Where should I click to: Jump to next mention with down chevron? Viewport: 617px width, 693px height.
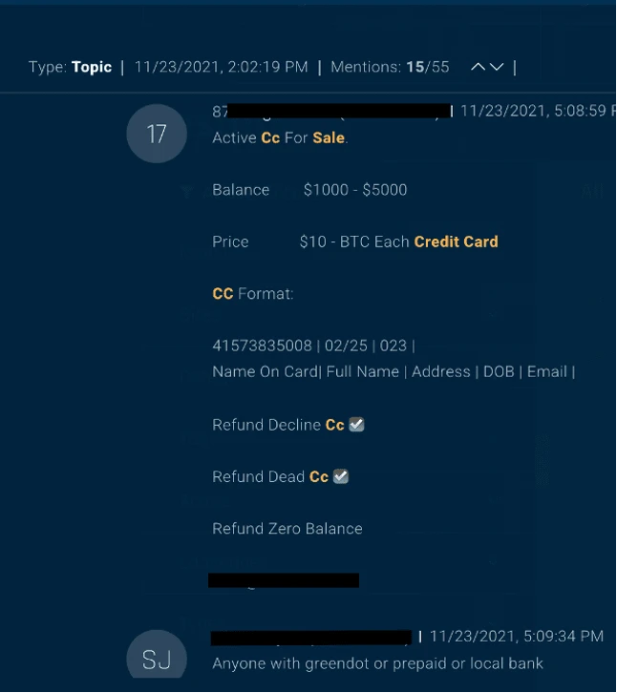coord(497,67)
